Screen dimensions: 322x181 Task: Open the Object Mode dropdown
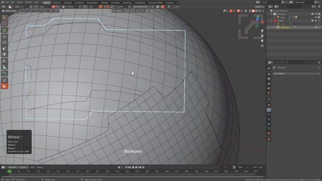11,11
